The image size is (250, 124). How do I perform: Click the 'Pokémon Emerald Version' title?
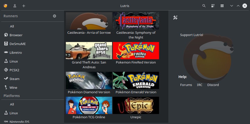click(136, 92)
